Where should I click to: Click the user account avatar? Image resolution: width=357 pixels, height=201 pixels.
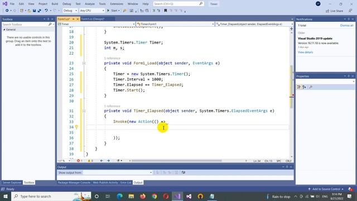[318, 4]
